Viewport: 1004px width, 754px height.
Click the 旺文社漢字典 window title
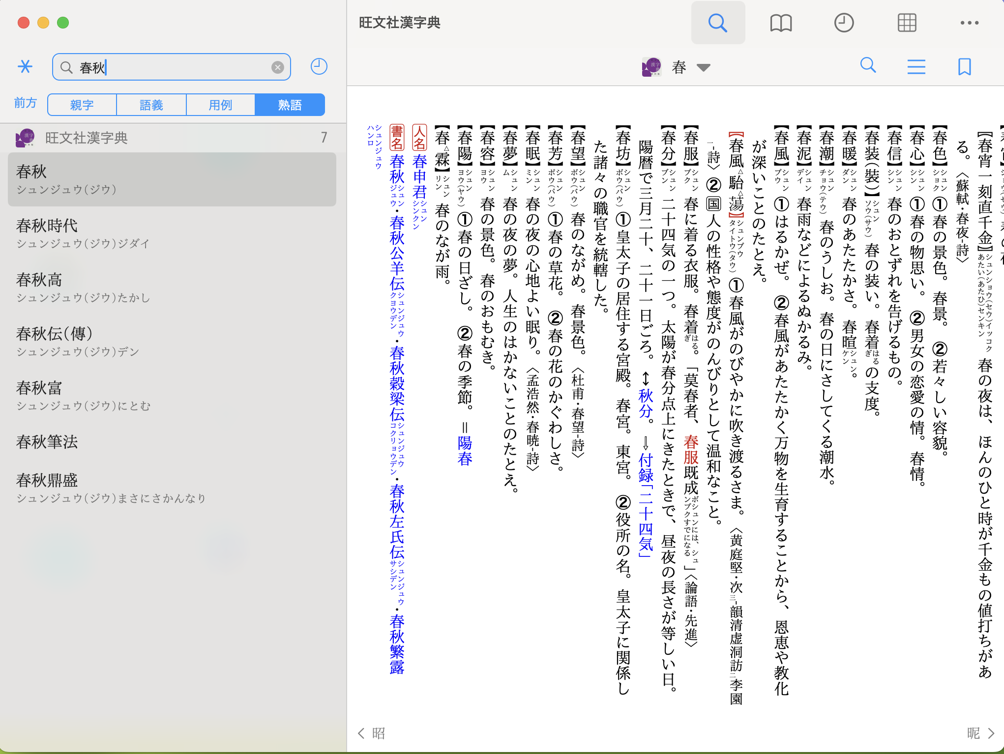[x=400, y=23]
